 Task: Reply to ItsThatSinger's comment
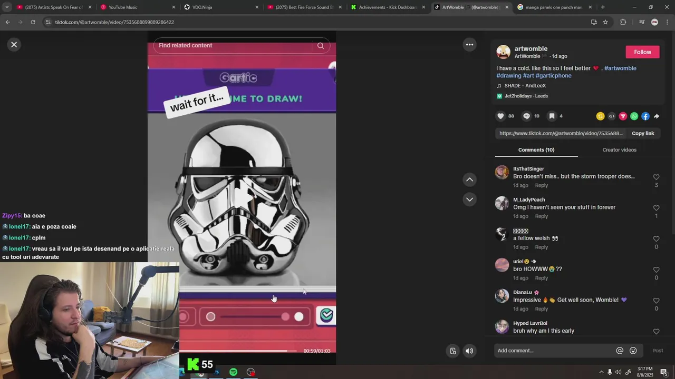tap(542, 185)
